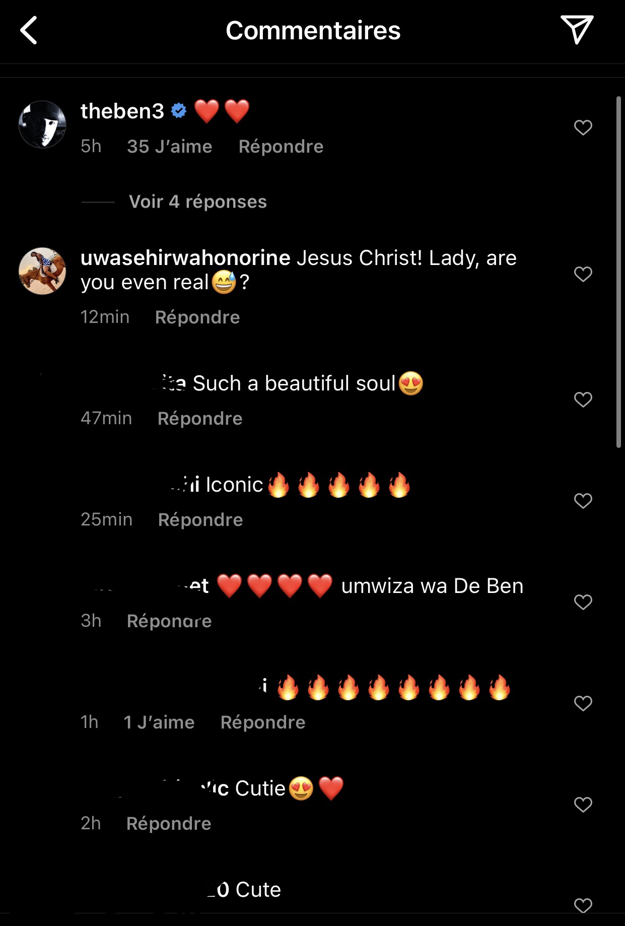Heart the 'Cute' comment at bottom

click(583, 905)
